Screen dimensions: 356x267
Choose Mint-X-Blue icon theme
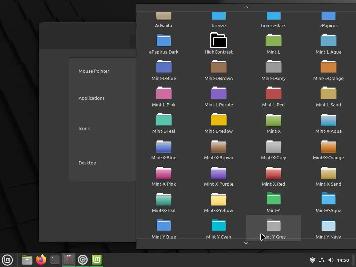(x=163, y=149)
